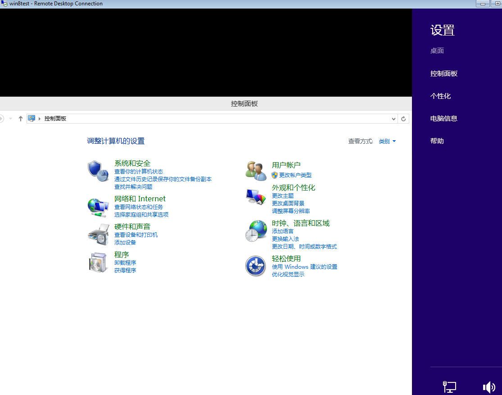Open the 网络和 Internet category link
Screen dimensions: 502x395
pos(140,199)
